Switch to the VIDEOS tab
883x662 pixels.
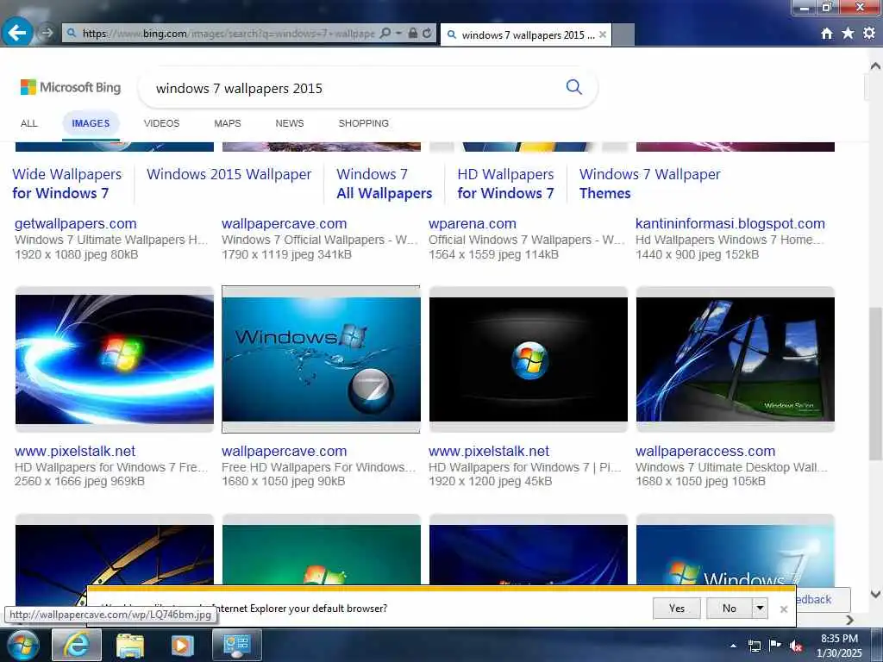click(x=161, y=123)
